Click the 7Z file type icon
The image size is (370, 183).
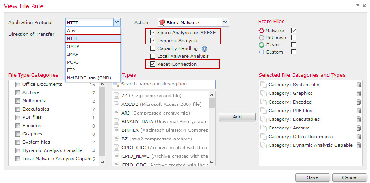click(x=117, y=96)
